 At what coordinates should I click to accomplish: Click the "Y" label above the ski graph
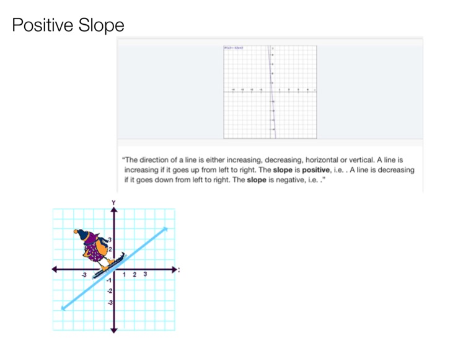tap(113, 202)
